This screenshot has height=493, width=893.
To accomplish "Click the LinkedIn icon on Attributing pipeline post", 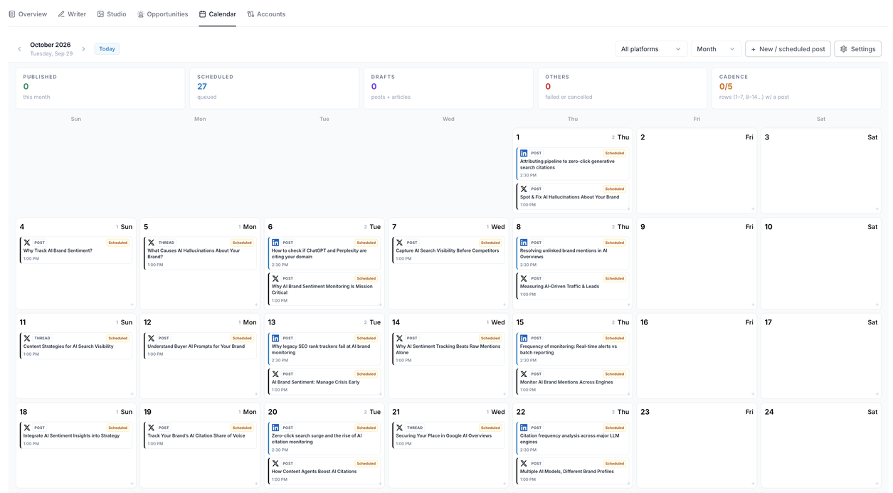I will (x=524, y=154).
